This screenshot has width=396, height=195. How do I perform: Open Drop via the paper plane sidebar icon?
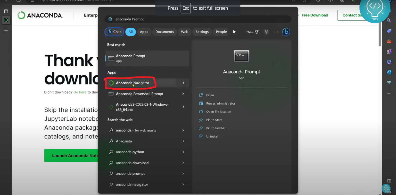click(389, 83)
